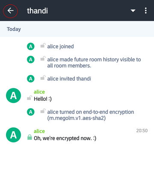154x193 pixels.
Task: Tap the Today date header
Action: 14,29
